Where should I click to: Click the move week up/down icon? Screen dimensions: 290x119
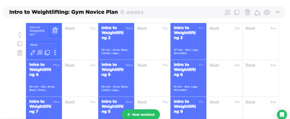pyautogui.click(x=20, y=35)
